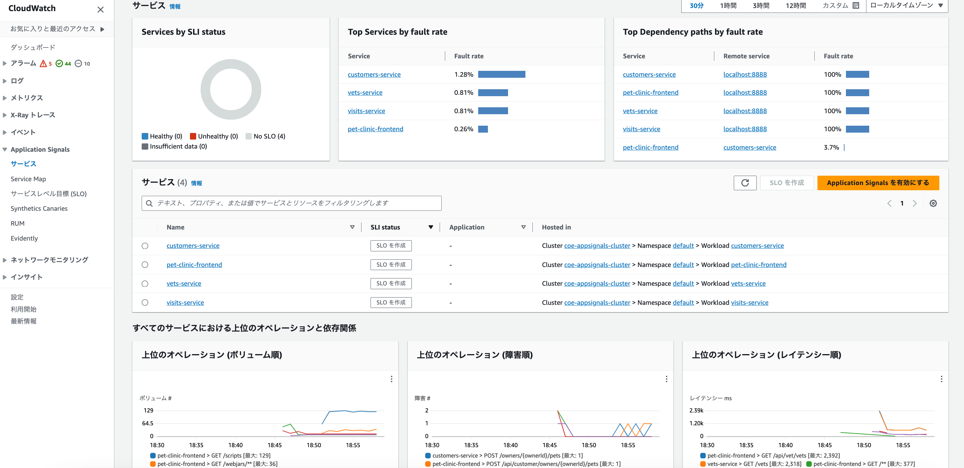Open the ローカルタイムゾーン dropdown

pos(906,5)
